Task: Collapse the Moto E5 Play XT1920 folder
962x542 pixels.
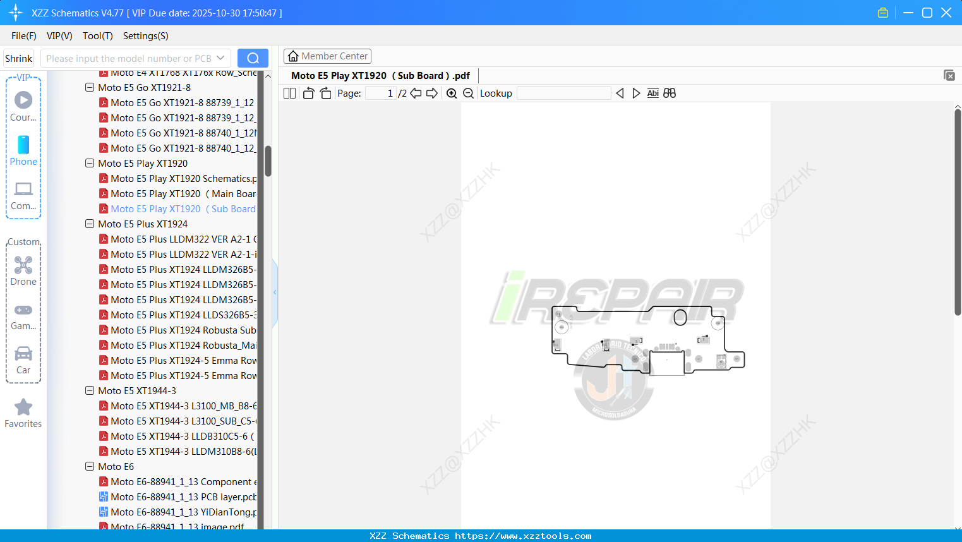Action: (90, 164)
